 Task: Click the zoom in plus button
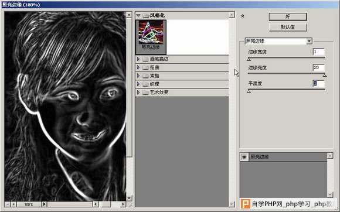13,204
